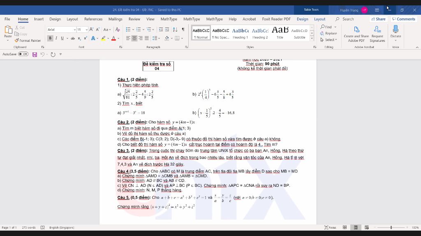Apply the Title style
Image resolution: width=421 pixels, height=236 pixels.
(280, 33)
